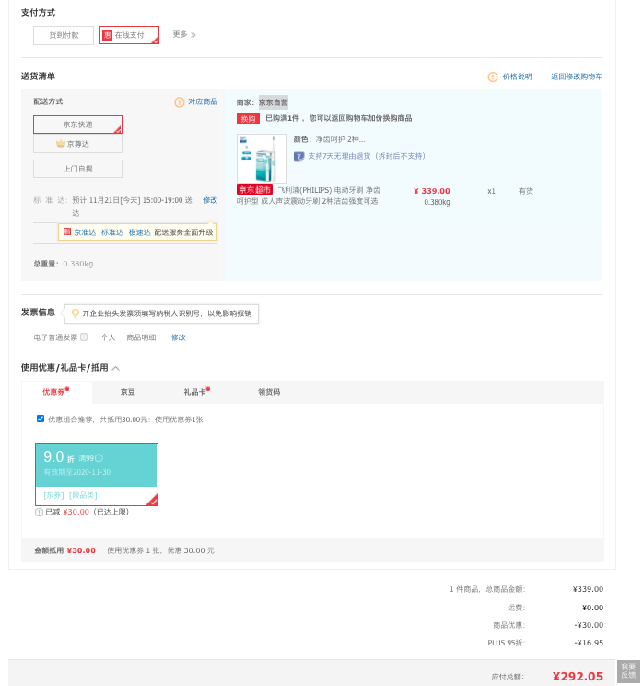The height and width of the screenshot is (686, 643).
Task: Click 标准达 in delivery upgrade notice
Action: coord(112,232)
